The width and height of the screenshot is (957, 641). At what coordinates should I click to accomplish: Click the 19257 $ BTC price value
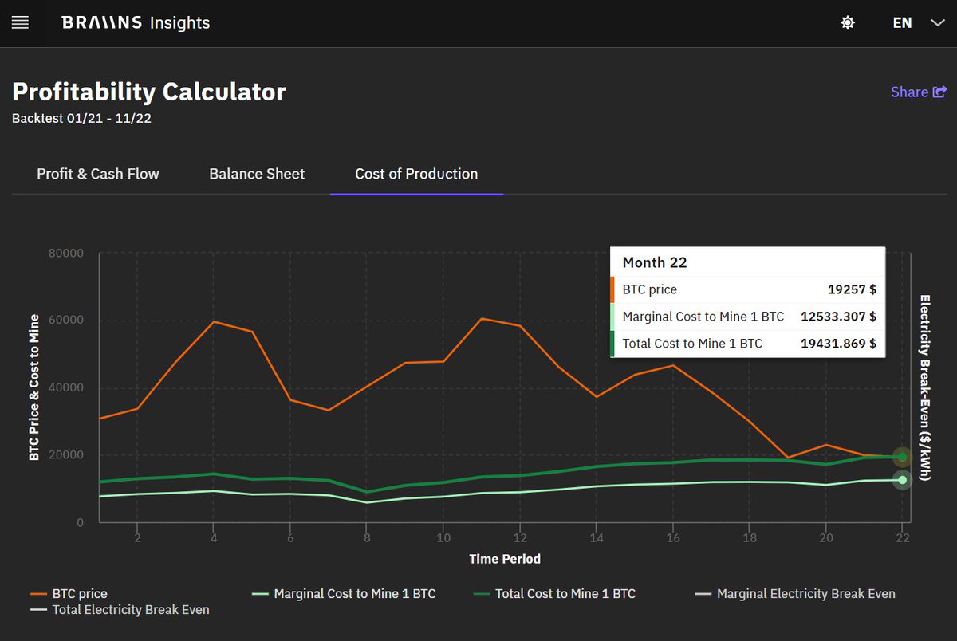tap(852, 289)
